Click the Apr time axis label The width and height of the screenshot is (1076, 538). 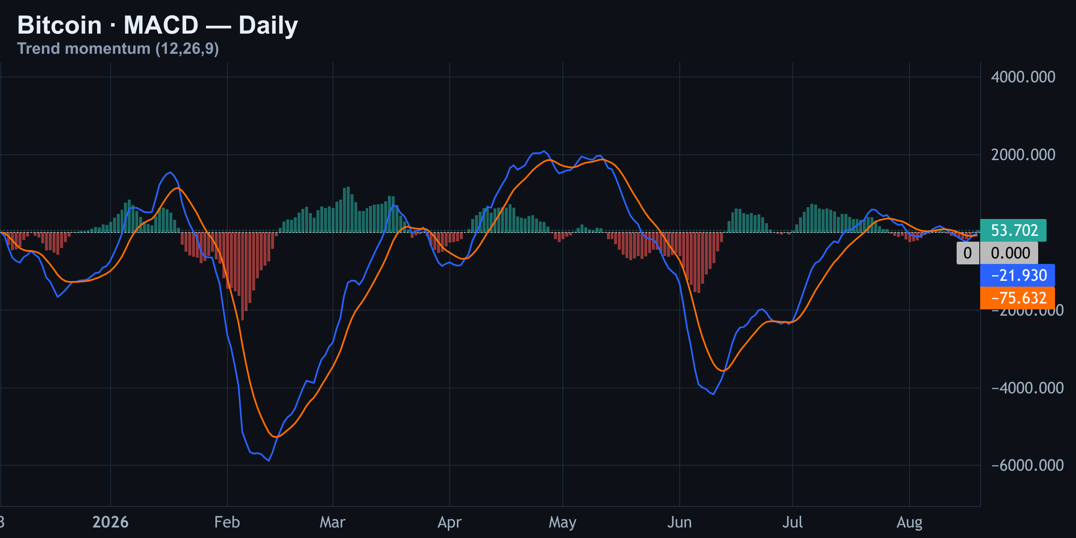coord(449,522)
